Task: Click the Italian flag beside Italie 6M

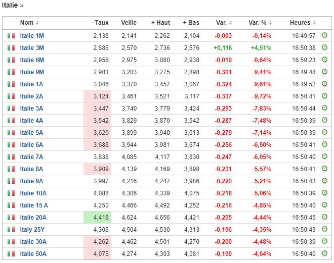Action: (11, 60)
